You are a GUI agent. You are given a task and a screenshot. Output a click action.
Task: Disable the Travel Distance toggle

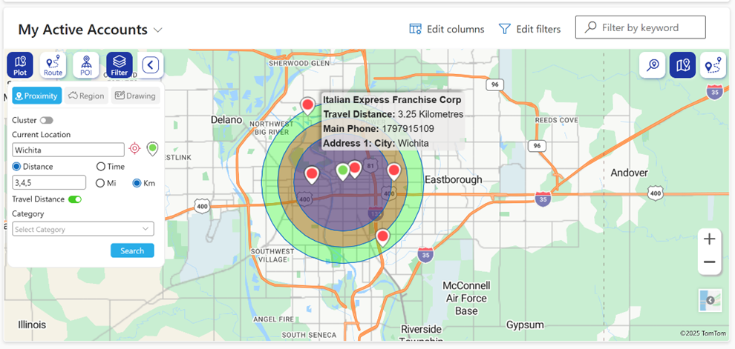(x=74, y=199)
